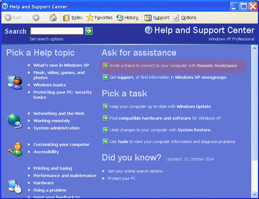Go to the Home page icon

[53, 17]
